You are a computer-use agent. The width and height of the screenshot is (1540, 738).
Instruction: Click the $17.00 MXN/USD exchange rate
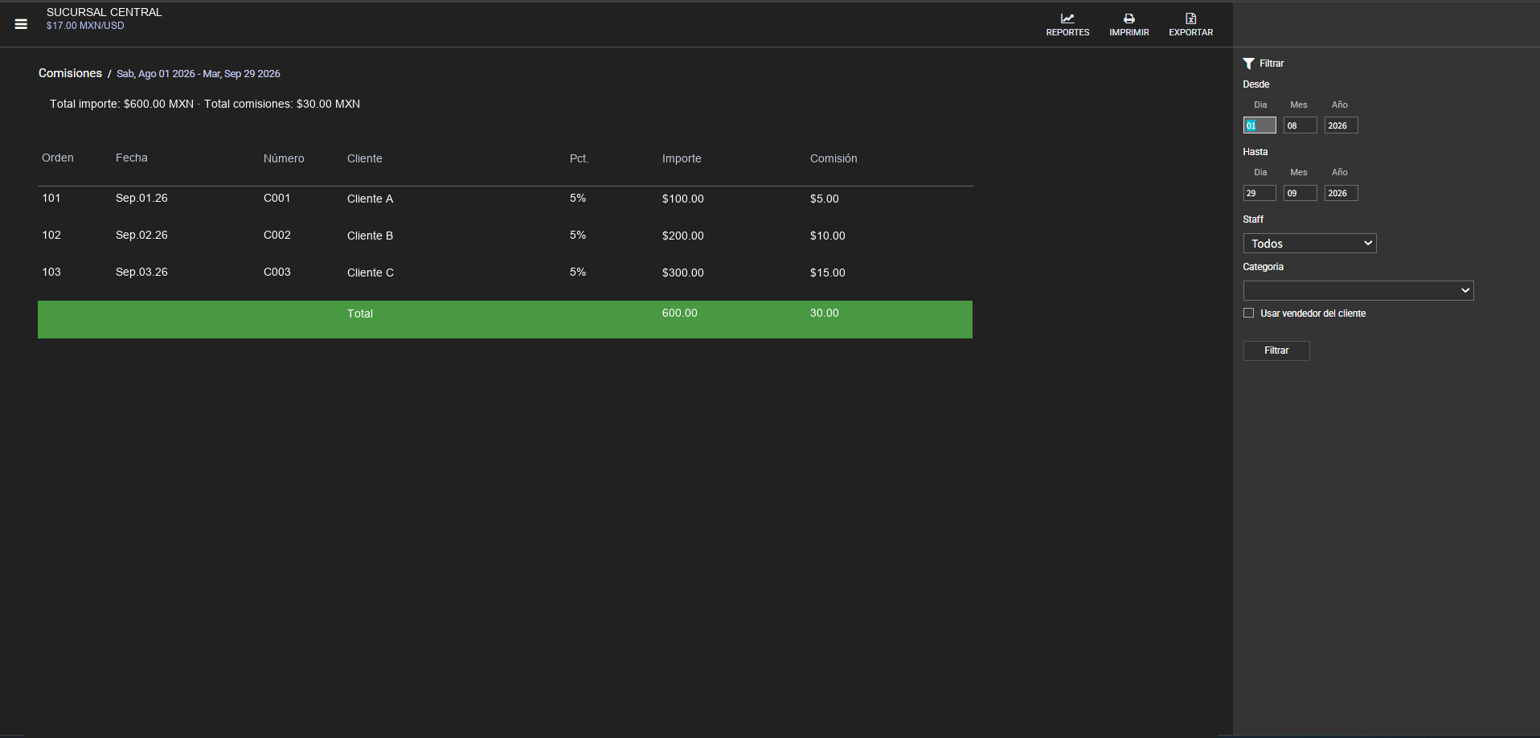coord(85,26)
